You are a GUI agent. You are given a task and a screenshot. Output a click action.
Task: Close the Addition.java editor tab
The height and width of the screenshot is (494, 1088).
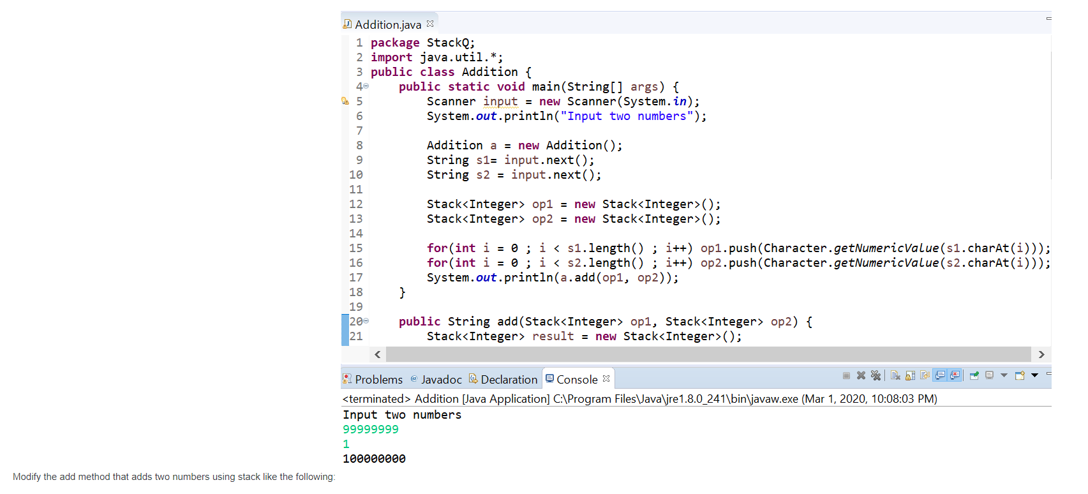430,24
